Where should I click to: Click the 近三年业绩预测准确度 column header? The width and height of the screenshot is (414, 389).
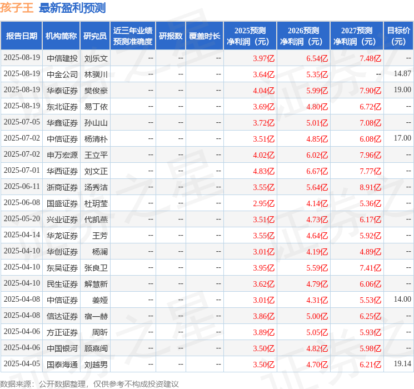point(133,36)
